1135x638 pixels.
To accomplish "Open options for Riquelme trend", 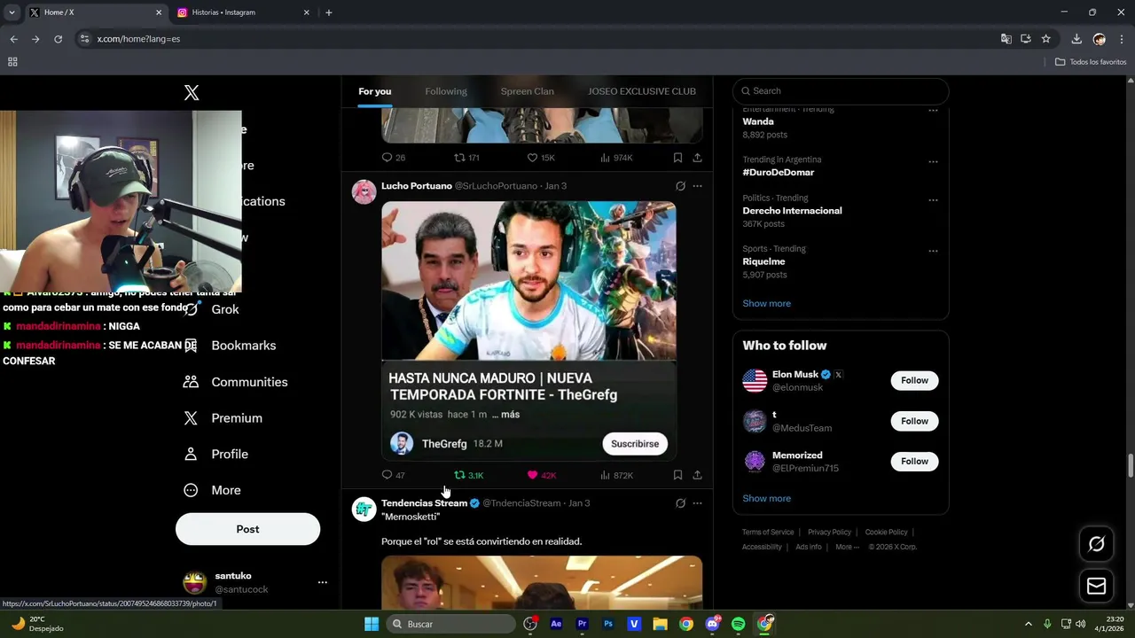I will [x=933, y=252].
